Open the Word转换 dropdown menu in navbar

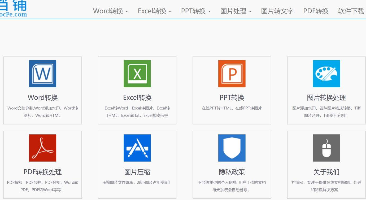(x=111, y=11)
